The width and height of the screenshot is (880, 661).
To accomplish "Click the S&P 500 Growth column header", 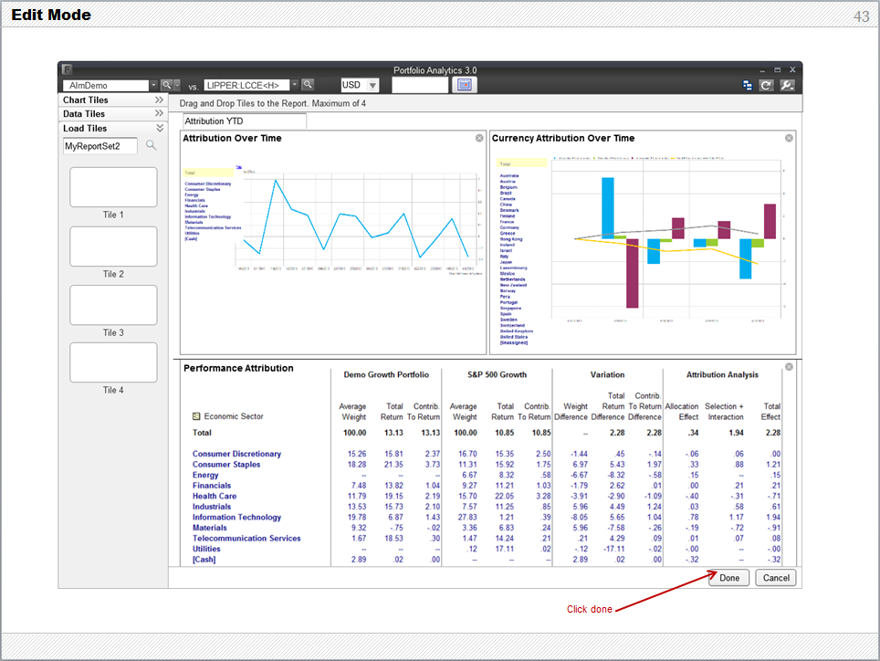I will pyautogui.click(x=497, y=375).
